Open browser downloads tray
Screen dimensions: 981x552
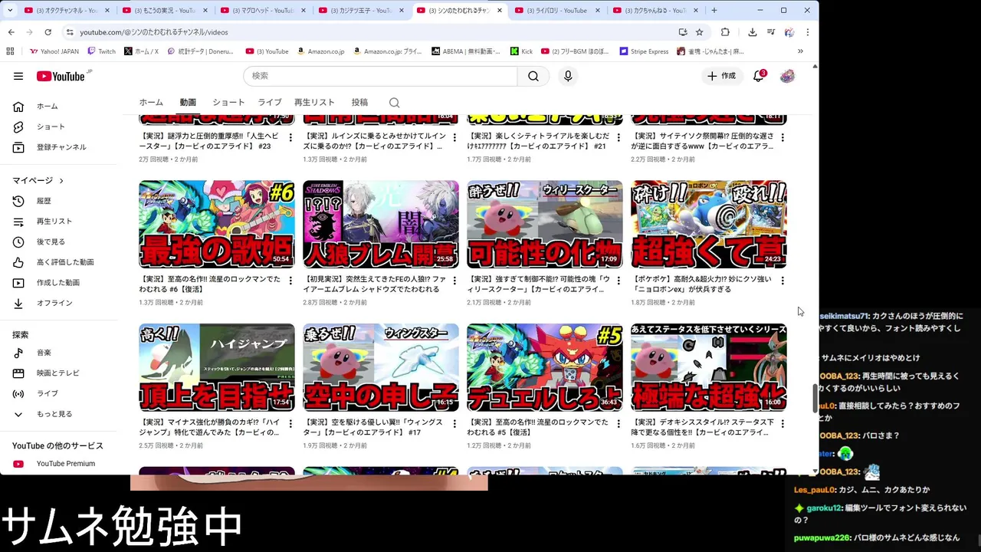[753, 32]
